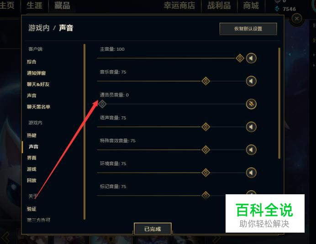
Task: Click 恢复默认设置 restore defaults button
Action: pos(248,29)
